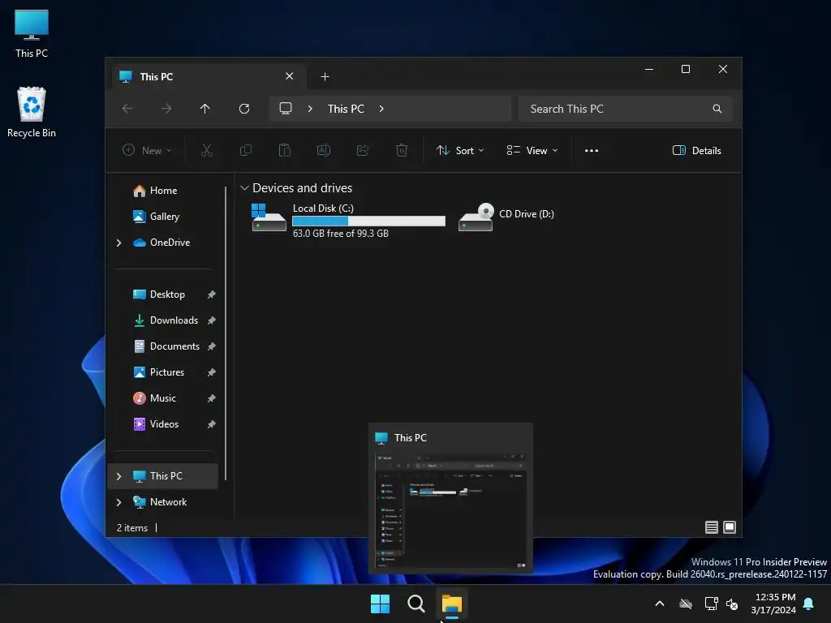The width and height of the screenshot is (831, 623).
Task: Open the New dropdown menu
Action: (147, 150)
